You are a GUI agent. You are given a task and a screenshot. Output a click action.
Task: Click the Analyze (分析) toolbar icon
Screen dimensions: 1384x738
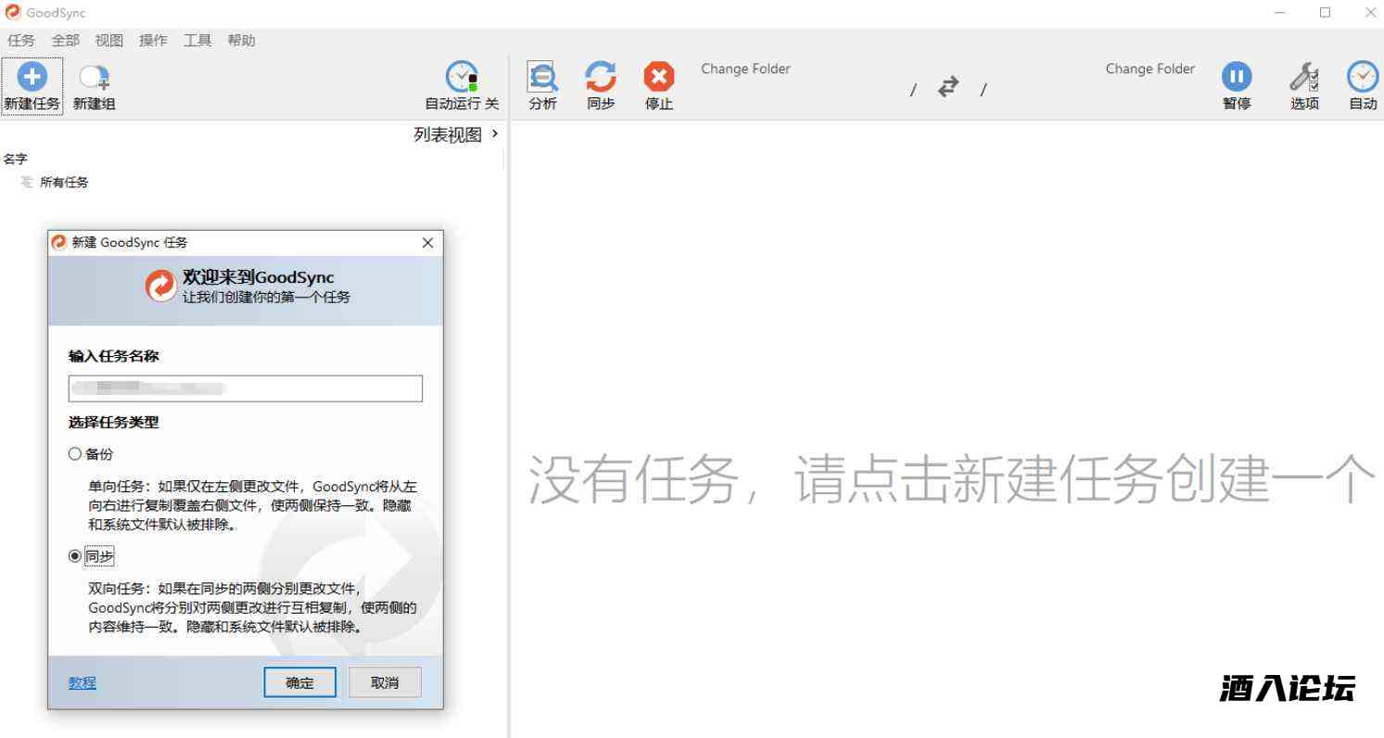pyautogui.click(x=542, y=77)
